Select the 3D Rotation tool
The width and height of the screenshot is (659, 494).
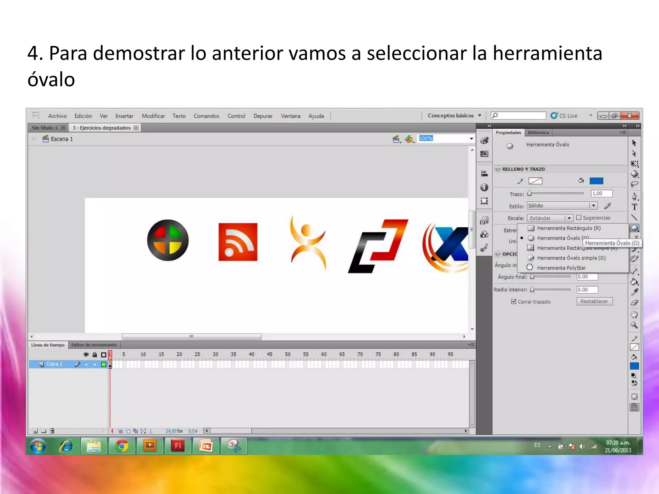click(635, 174)
